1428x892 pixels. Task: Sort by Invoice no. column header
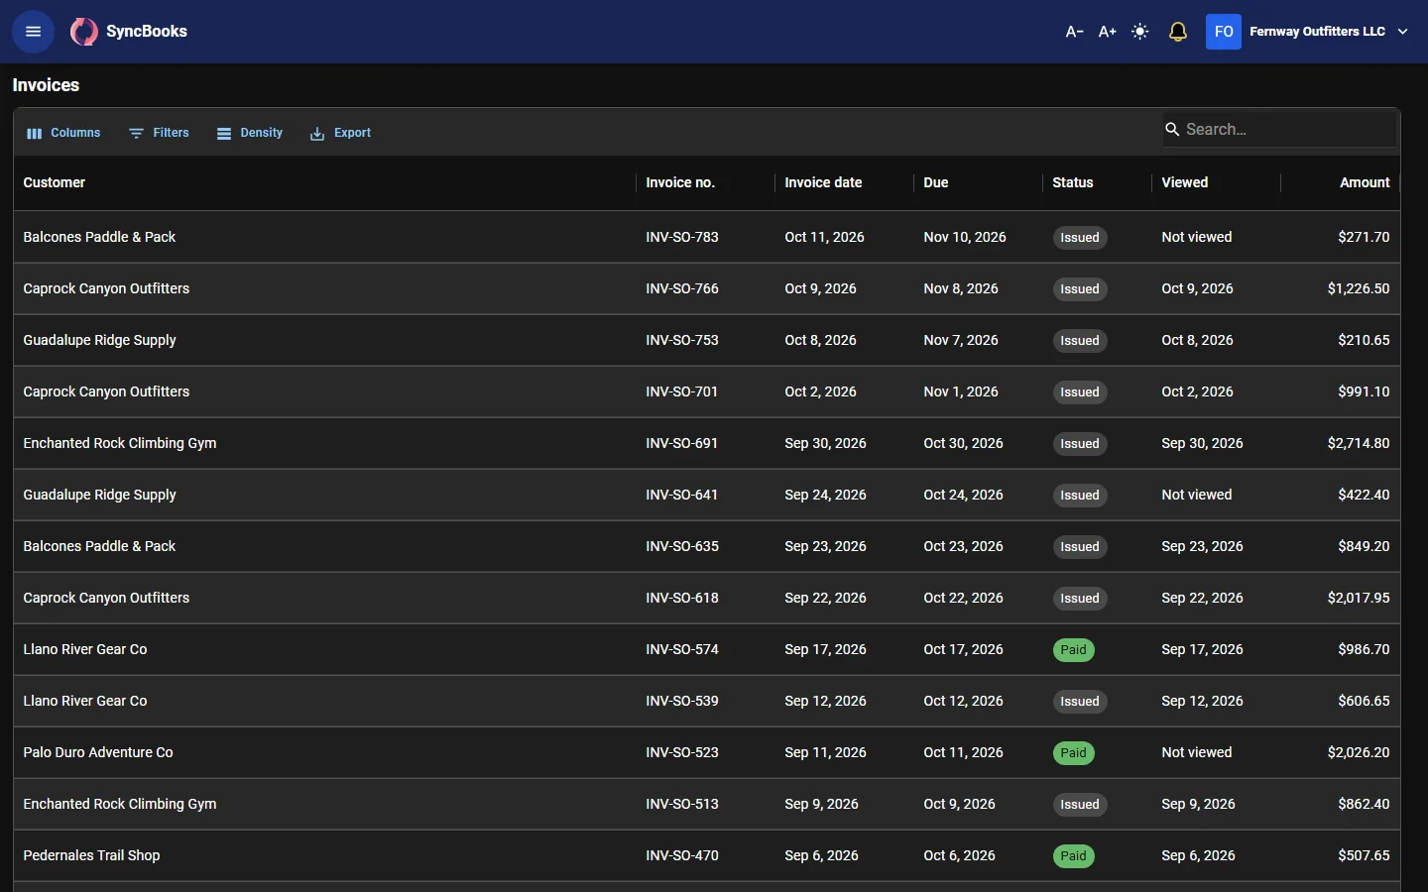coord(680,182)
